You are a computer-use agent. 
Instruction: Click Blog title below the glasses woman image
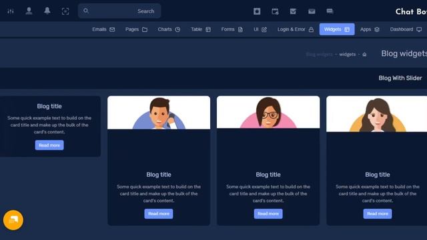pos(268,175)
